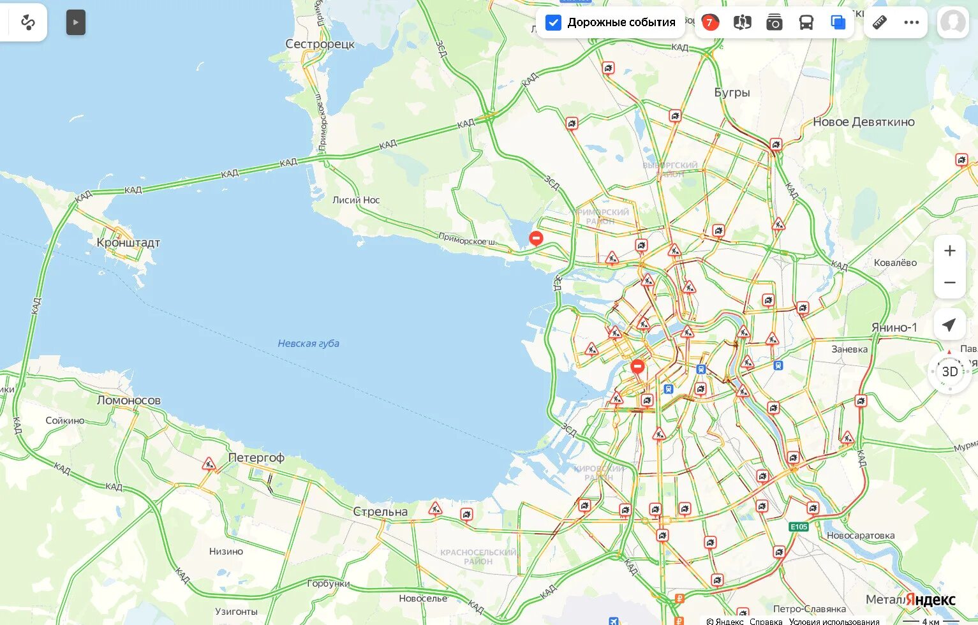The height and width of the screenshot is (625, 978).
Task: Open accident marker above Бугры on КАД
Action: coord(608,68)
